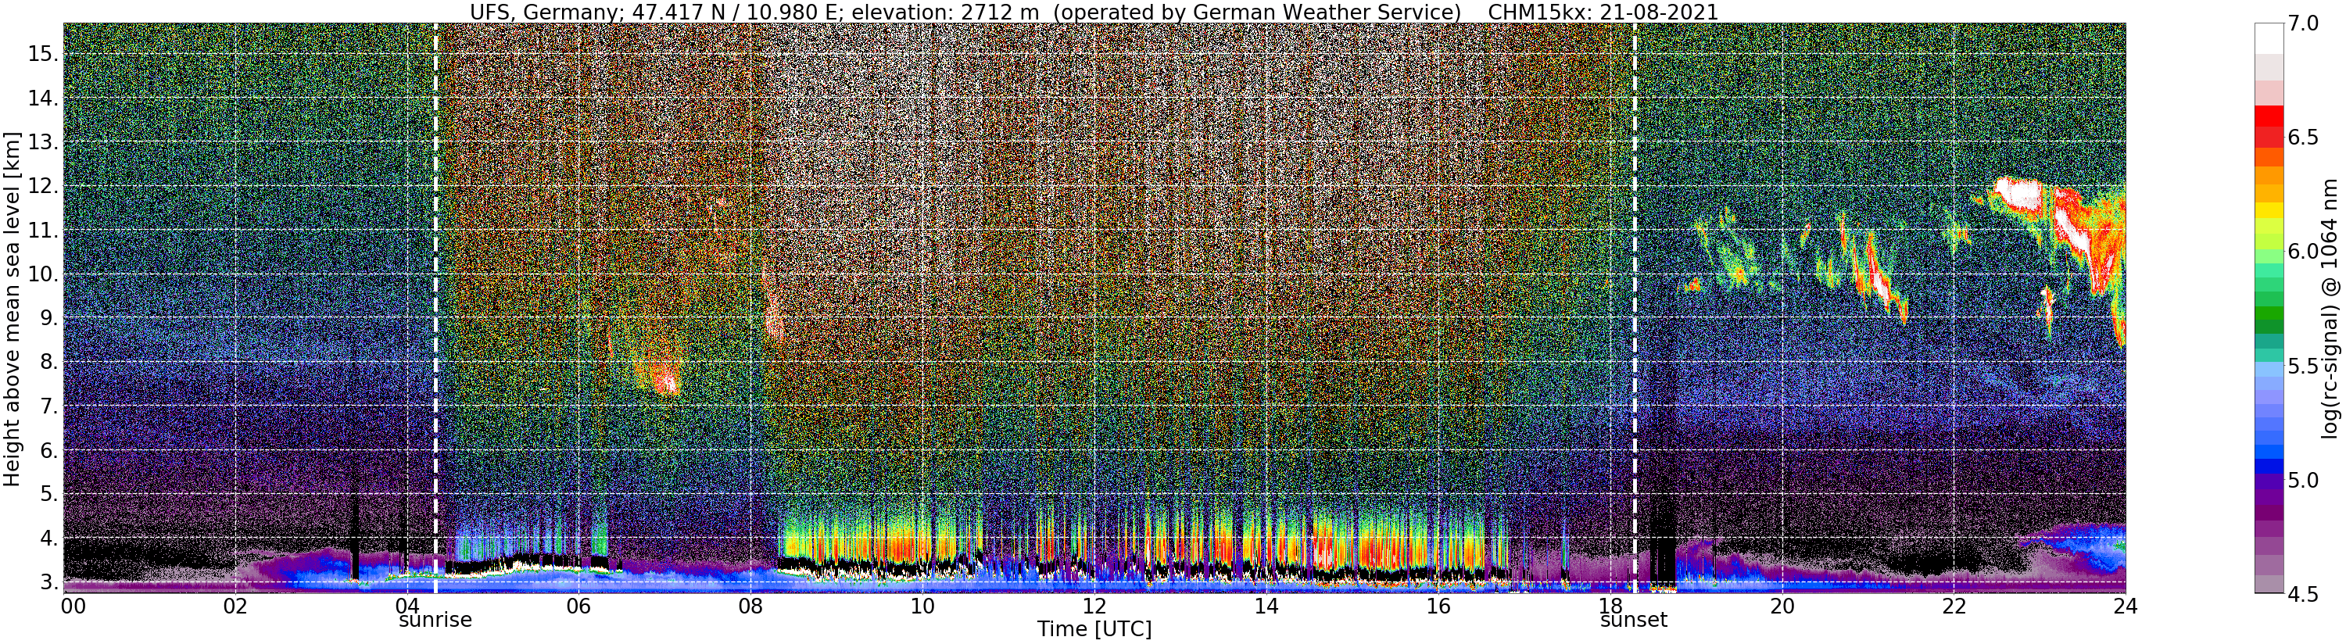
Task: Click the height tick label '7.'
Action: (x=49, y=406)
